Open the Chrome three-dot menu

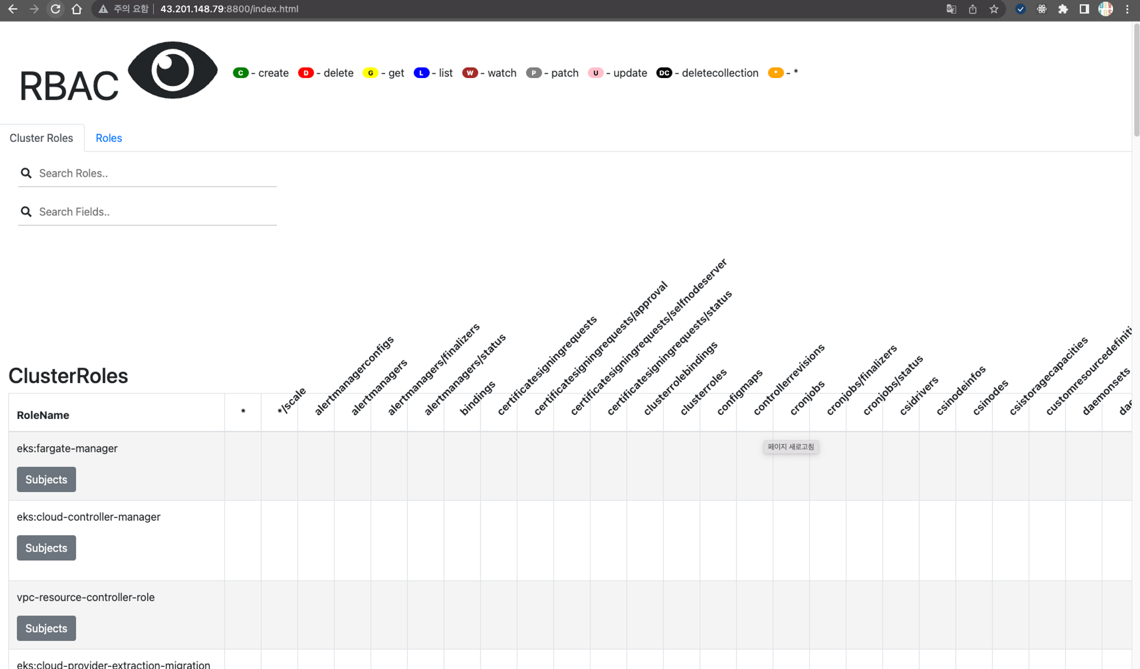point(1127,9)
